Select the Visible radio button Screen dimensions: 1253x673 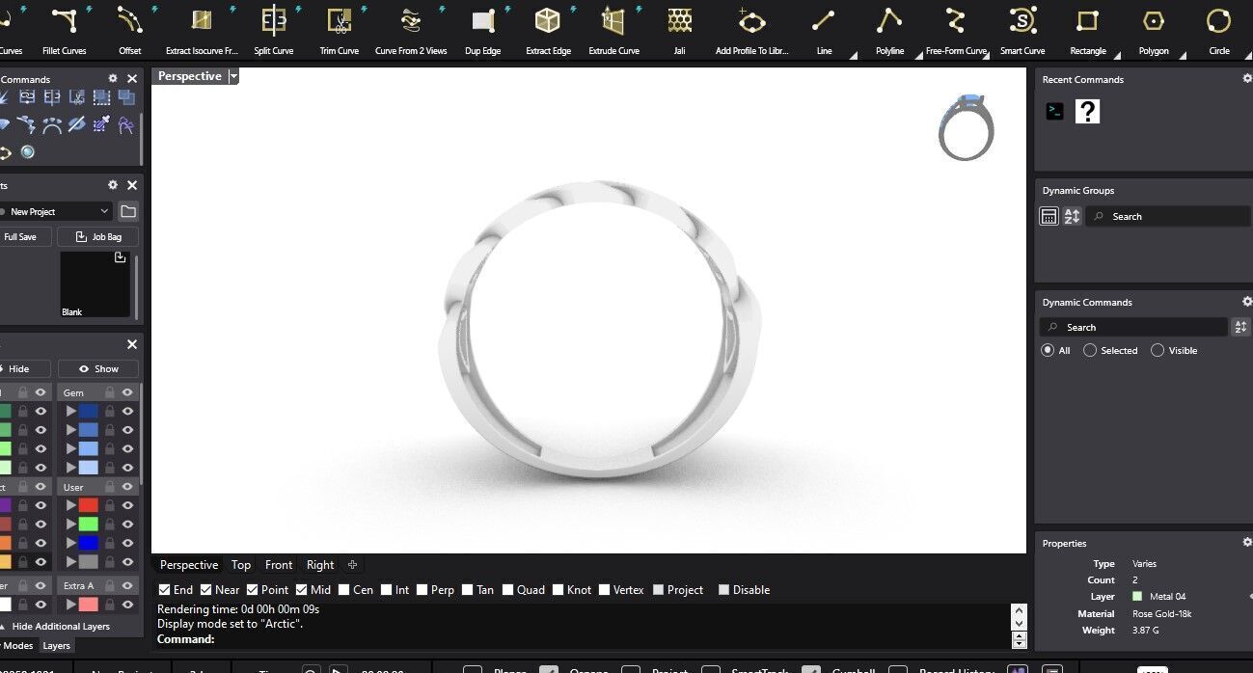(x=1158, y=350)
